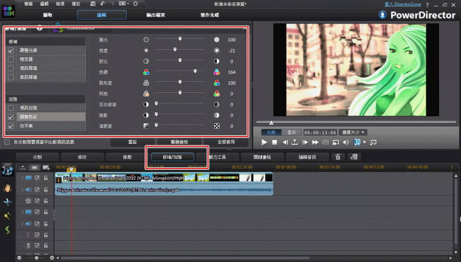The image size is (461, 262).
Task: Click the lock icon on video track 1
Action: [x=46, y=178]
